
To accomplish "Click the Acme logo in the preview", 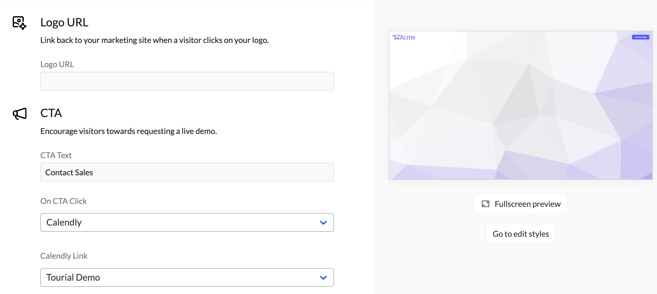I will 404,37.
